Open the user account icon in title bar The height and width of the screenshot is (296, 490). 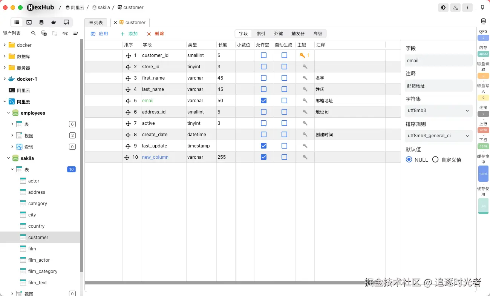click(x=456, y=7)
